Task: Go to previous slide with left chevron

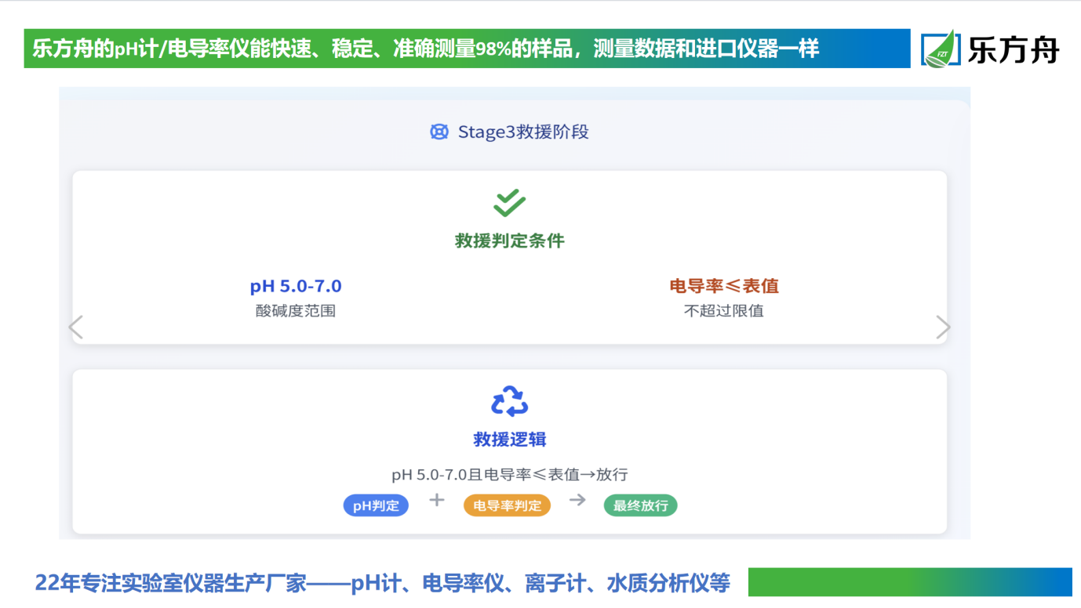Action: 76,327
